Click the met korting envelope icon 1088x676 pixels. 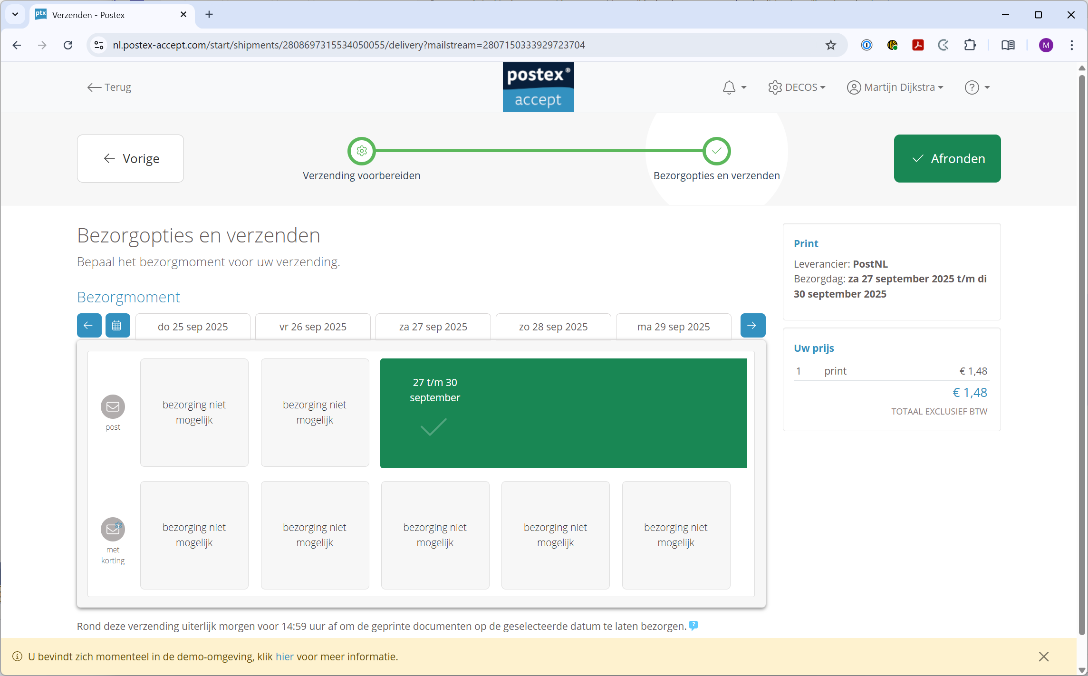click(x=113, y=529)
